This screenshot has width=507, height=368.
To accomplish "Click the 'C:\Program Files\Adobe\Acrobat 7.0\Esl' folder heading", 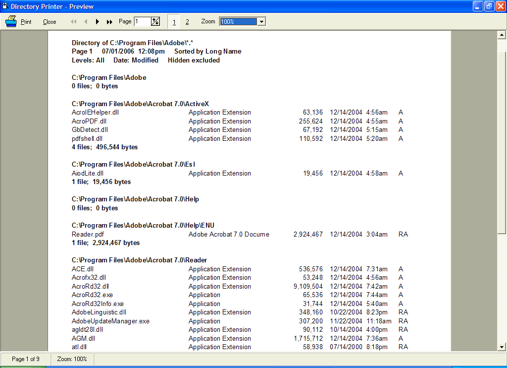I will click(x=134, y=165).
